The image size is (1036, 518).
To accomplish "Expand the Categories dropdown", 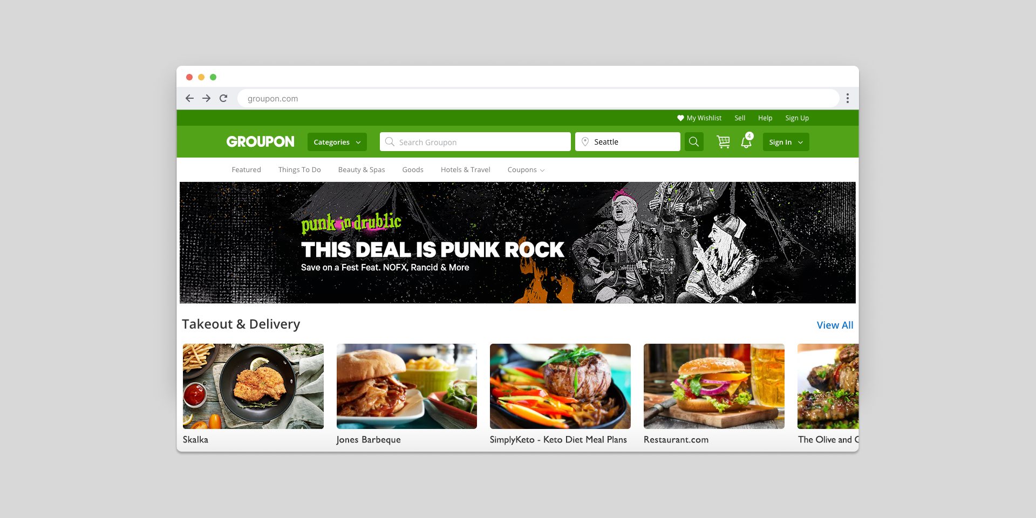I will 337,142.
